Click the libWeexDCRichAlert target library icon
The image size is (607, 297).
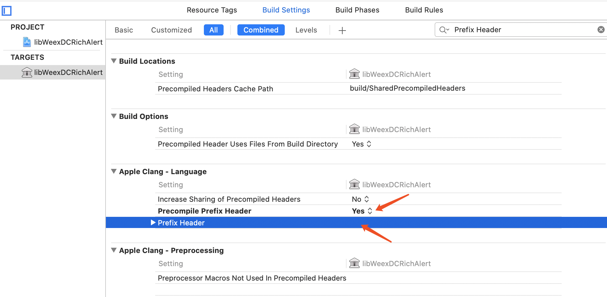coord(27,72)
